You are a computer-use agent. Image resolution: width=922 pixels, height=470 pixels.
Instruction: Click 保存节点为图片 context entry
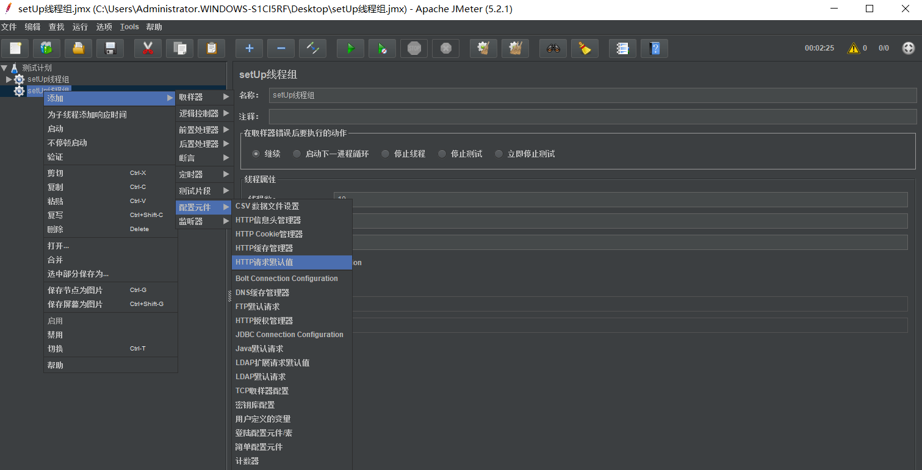pos(110,290)
